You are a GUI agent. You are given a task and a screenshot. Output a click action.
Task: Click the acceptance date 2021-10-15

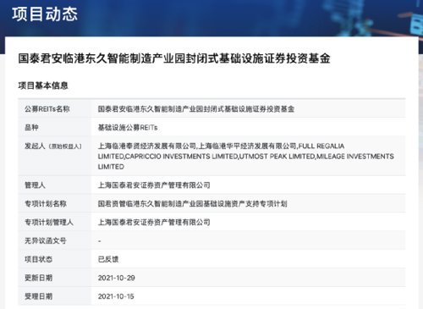[116, 296]
